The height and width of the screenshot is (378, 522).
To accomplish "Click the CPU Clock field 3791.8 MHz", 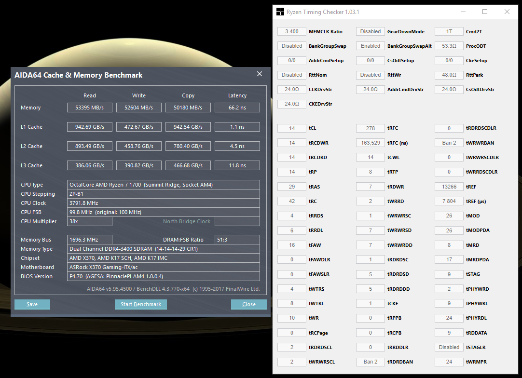I will pyautogui.click(x=164, y=203).
